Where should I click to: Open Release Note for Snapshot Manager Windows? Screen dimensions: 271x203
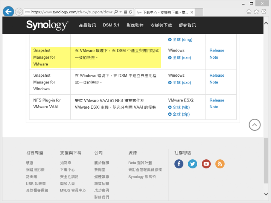click(217, 79)
